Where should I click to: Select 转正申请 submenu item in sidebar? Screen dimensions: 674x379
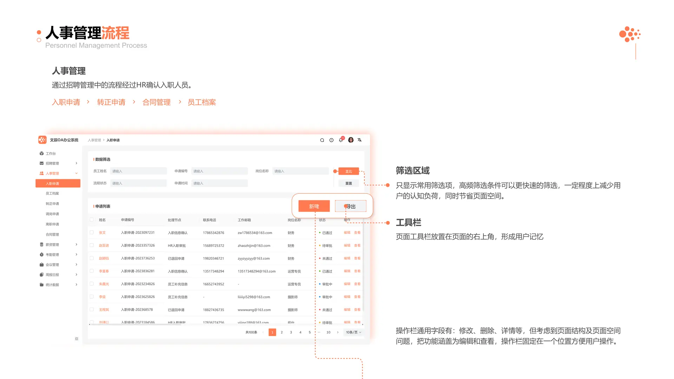pos(52,204)
